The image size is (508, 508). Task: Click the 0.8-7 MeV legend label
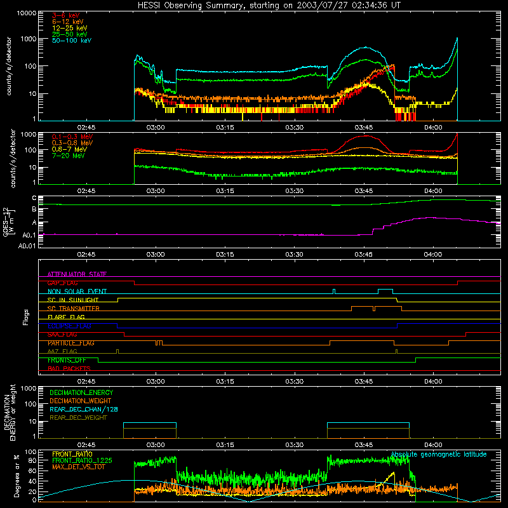click(69, 149)
